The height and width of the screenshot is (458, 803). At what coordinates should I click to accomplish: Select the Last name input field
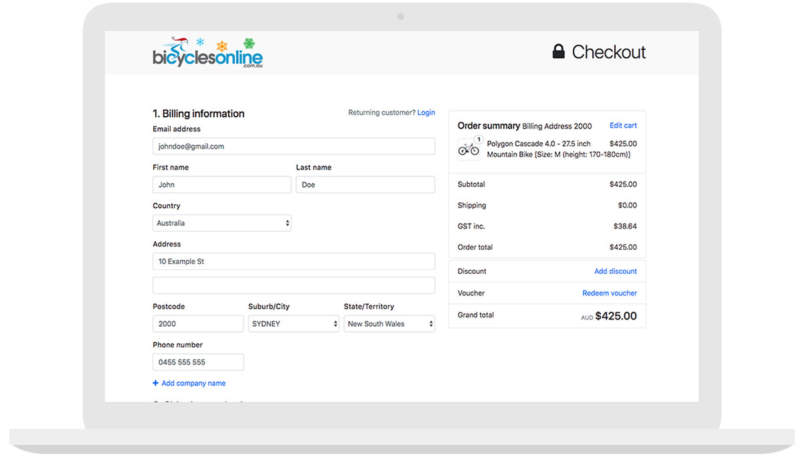pos(365,185)
